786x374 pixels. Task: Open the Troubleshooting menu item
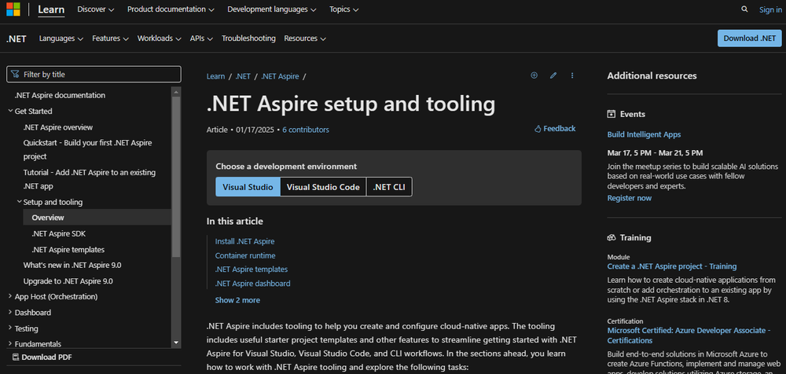tap(248, 38)
